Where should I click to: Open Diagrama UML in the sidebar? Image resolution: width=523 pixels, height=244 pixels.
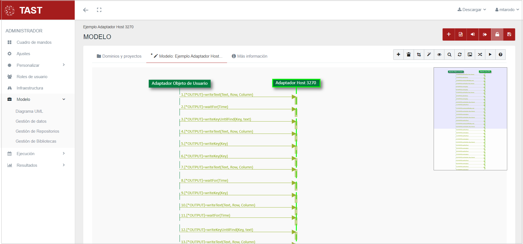pos(29,111)
